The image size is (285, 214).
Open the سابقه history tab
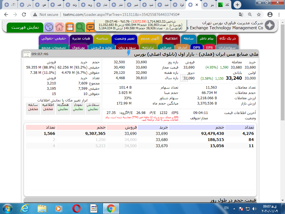(x=188, y=40)
